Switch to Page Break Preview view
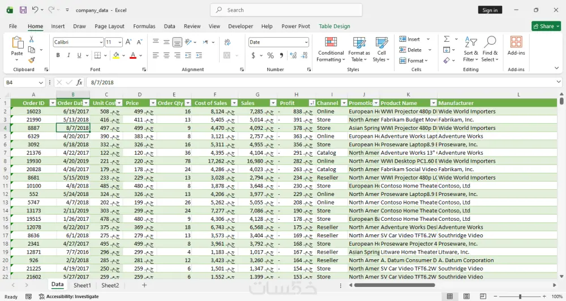The image size is (566, 301). (483, 296)
